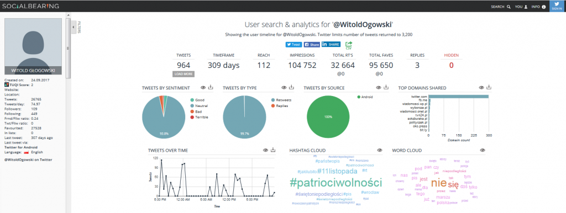Viewport: 566px width, 213px height.
Task: Download the Tweets by Source chart
Action: click(386, 87)
